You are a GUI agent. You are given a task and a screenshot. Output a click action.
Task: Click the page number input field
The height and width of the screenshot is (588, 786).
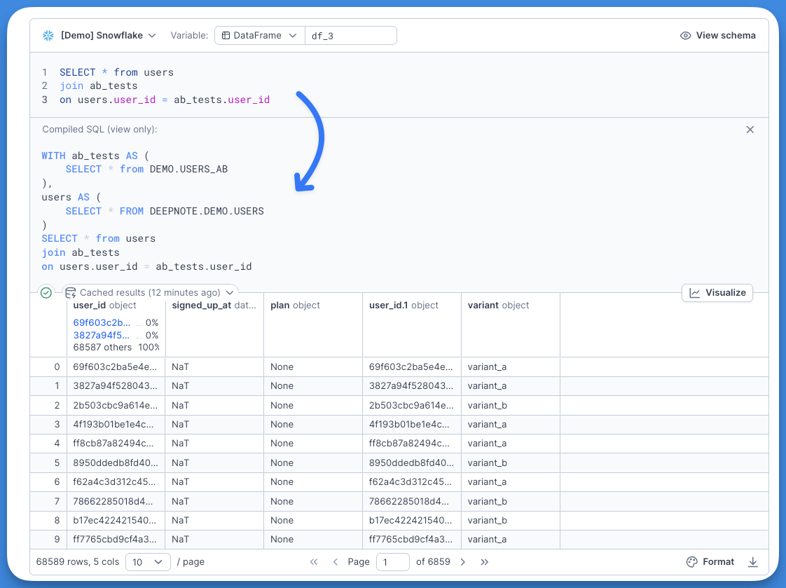[393, 562]
